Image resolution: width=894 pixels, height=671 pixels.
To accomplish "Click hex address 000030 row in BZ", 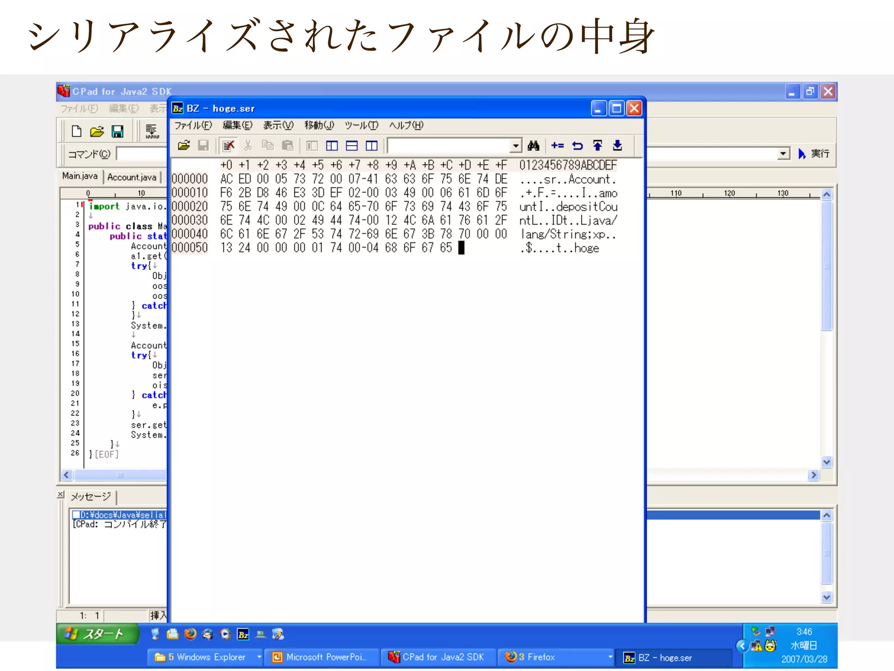I will (189, 220).
